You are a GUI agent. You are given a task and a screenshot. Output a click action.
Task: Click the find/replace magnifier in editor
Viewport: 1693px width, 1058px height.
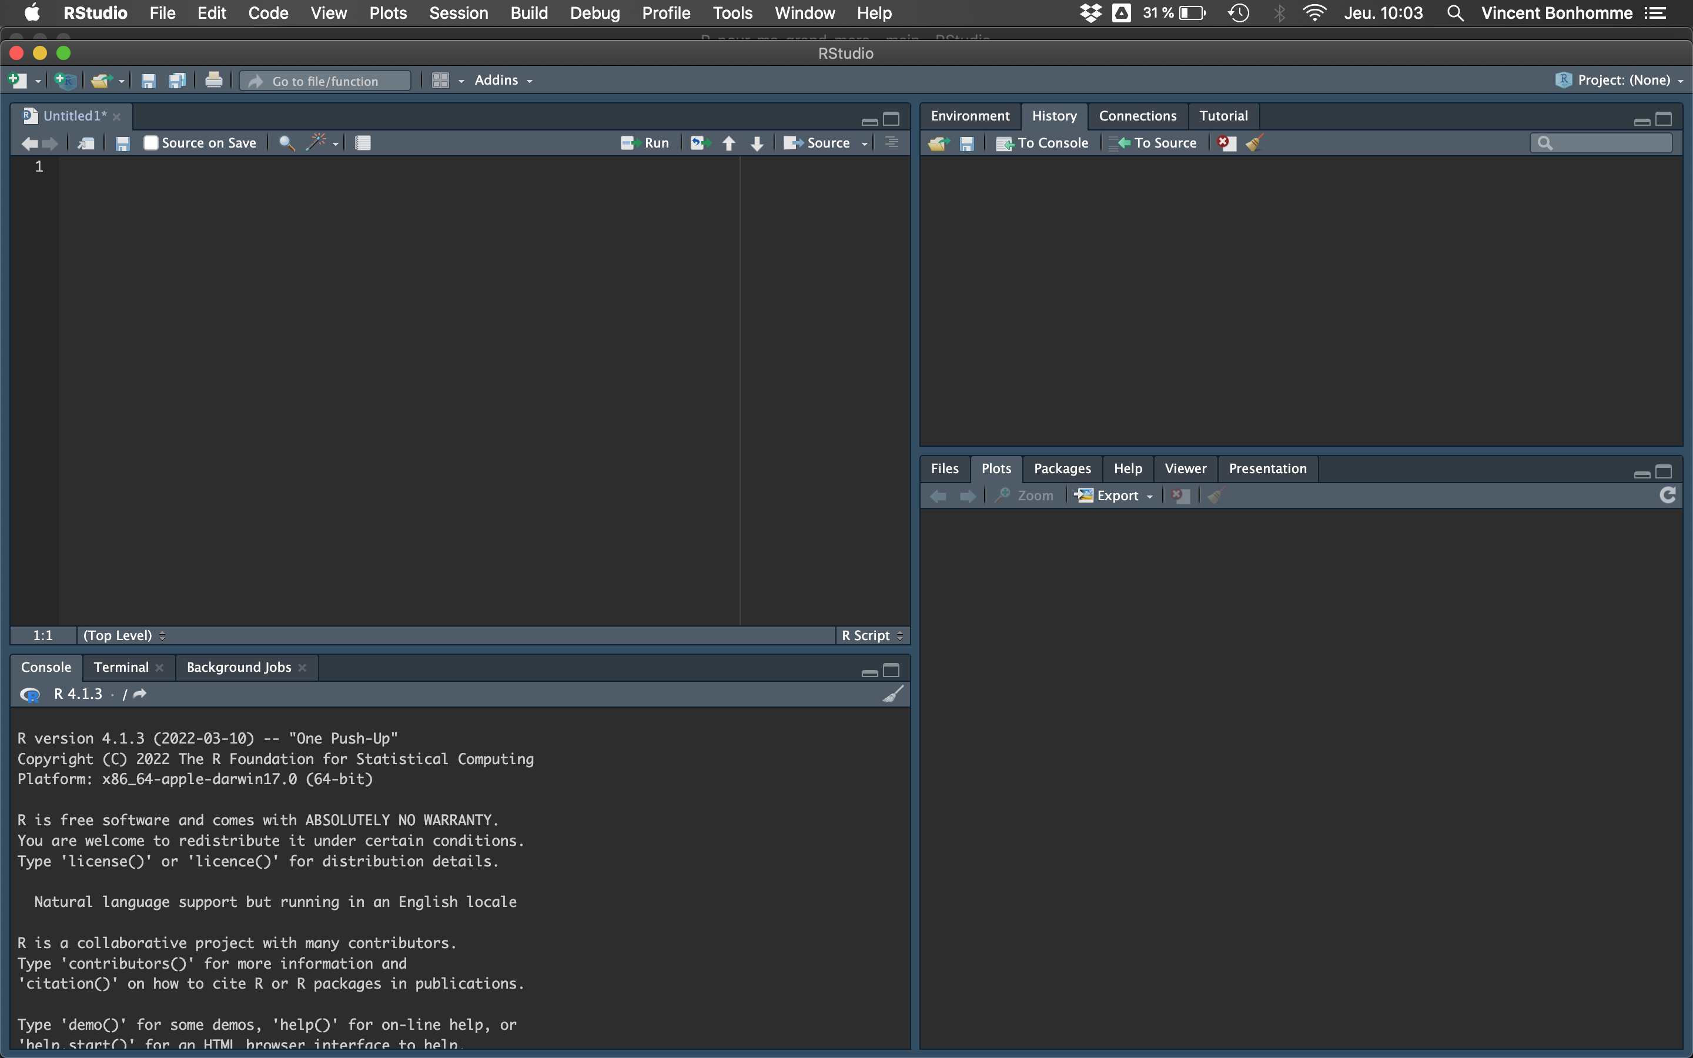pyautogui.click(x=286, y=143)
